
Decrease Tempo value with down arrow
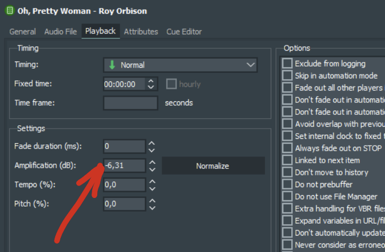pos(151,188)
